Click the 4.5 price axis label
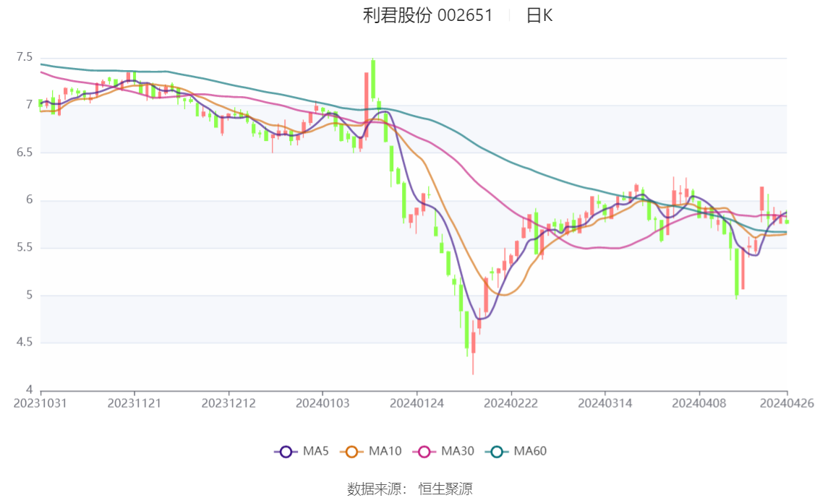This screenshot has width=820, height=498. click(25, 343)
